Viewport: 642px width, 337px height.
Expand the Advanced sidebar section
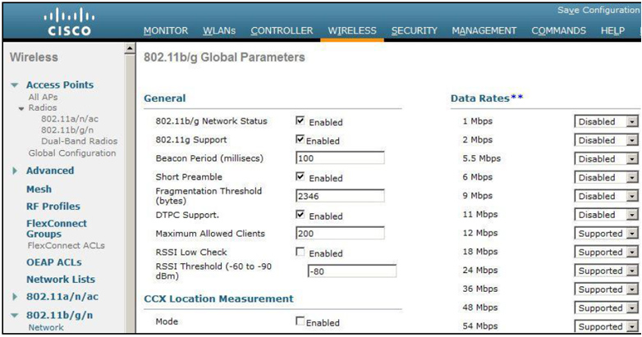tap(15, 171)
